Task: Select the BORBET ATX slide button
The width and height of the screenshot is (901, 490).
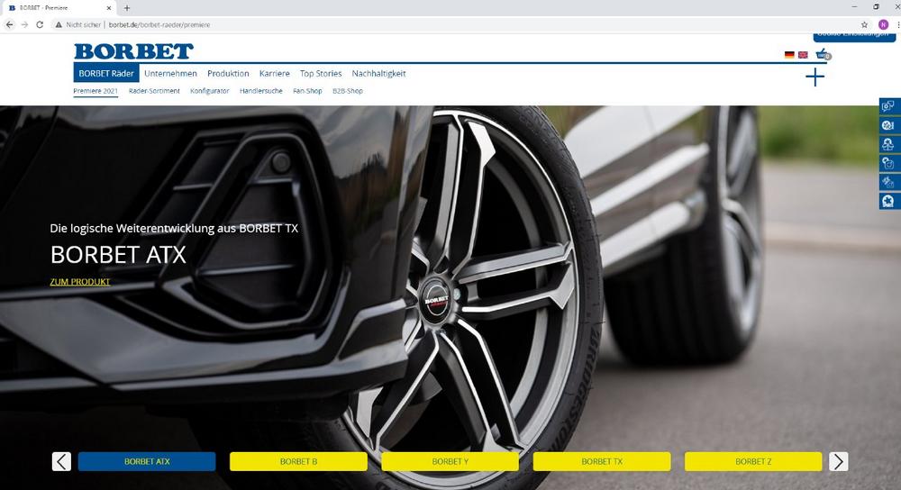Action: click(147, 461)
